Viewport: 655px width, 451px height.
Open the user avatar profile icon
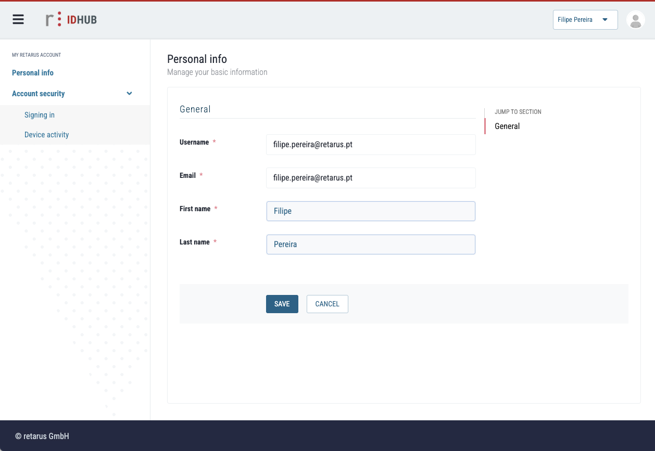tap(635, 20)
